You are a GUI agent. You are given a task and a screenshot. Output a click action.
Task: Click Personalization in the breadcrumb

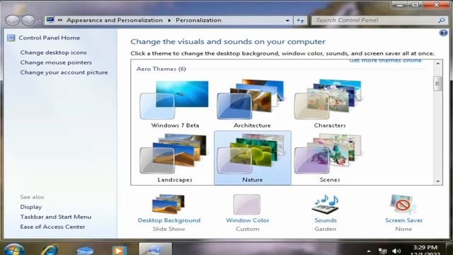point(198,21)
